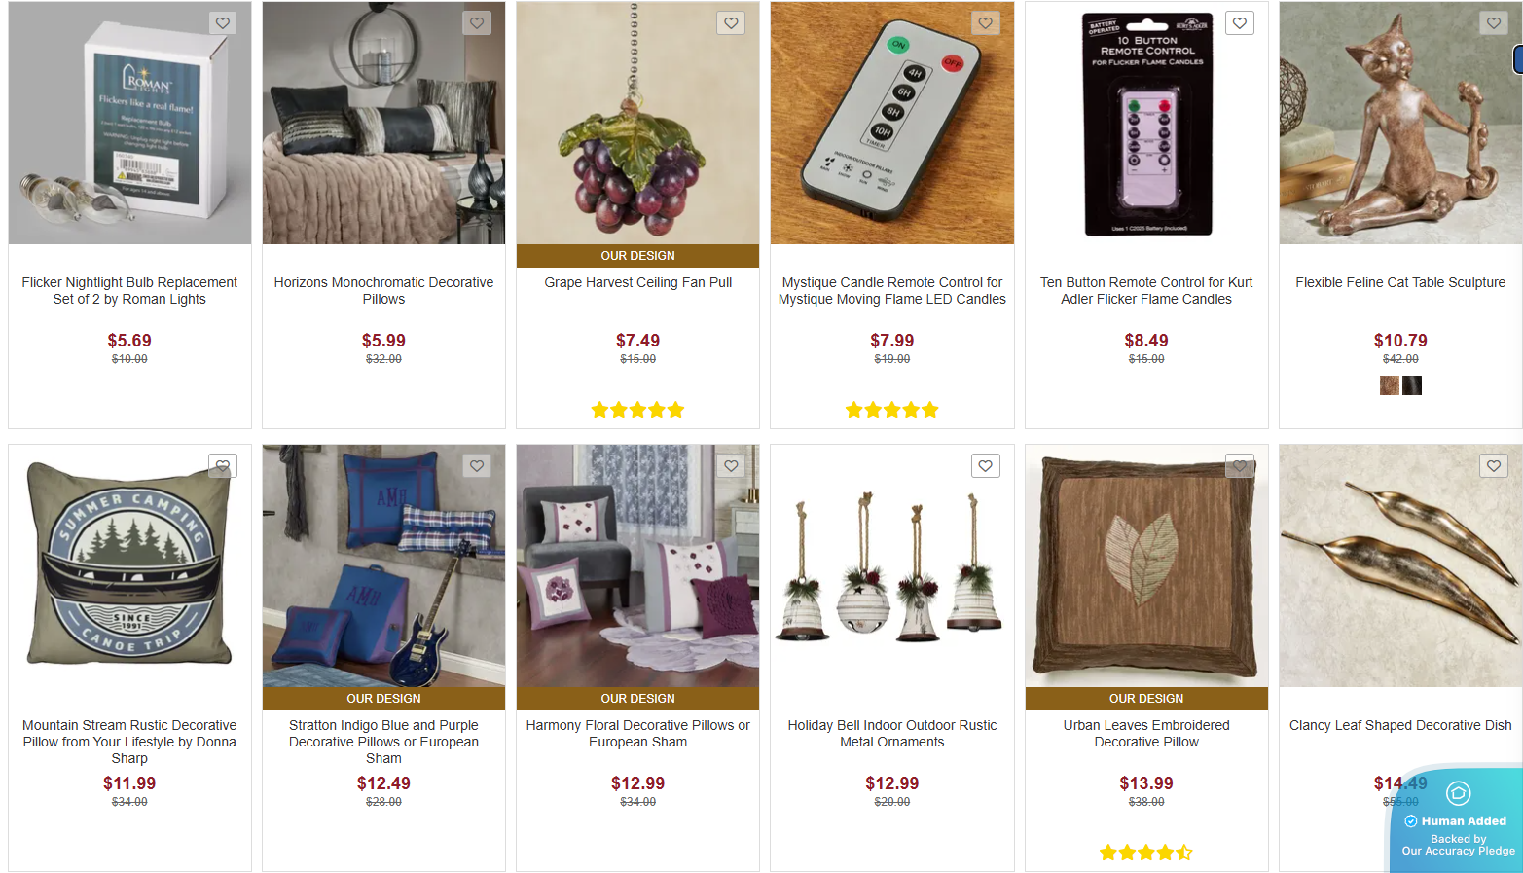This screenshot has width=1523, height=873.
Task: Save Ten Button Remote Control to wishlist
Action: [x=1240, y=23]
